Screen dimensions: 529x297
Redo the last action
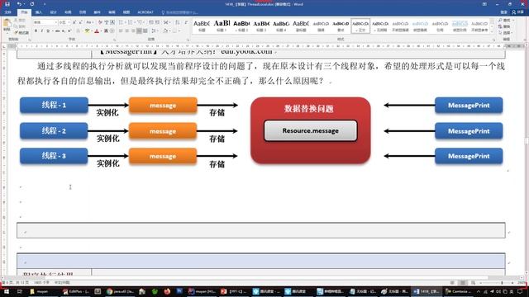(32, 4)
